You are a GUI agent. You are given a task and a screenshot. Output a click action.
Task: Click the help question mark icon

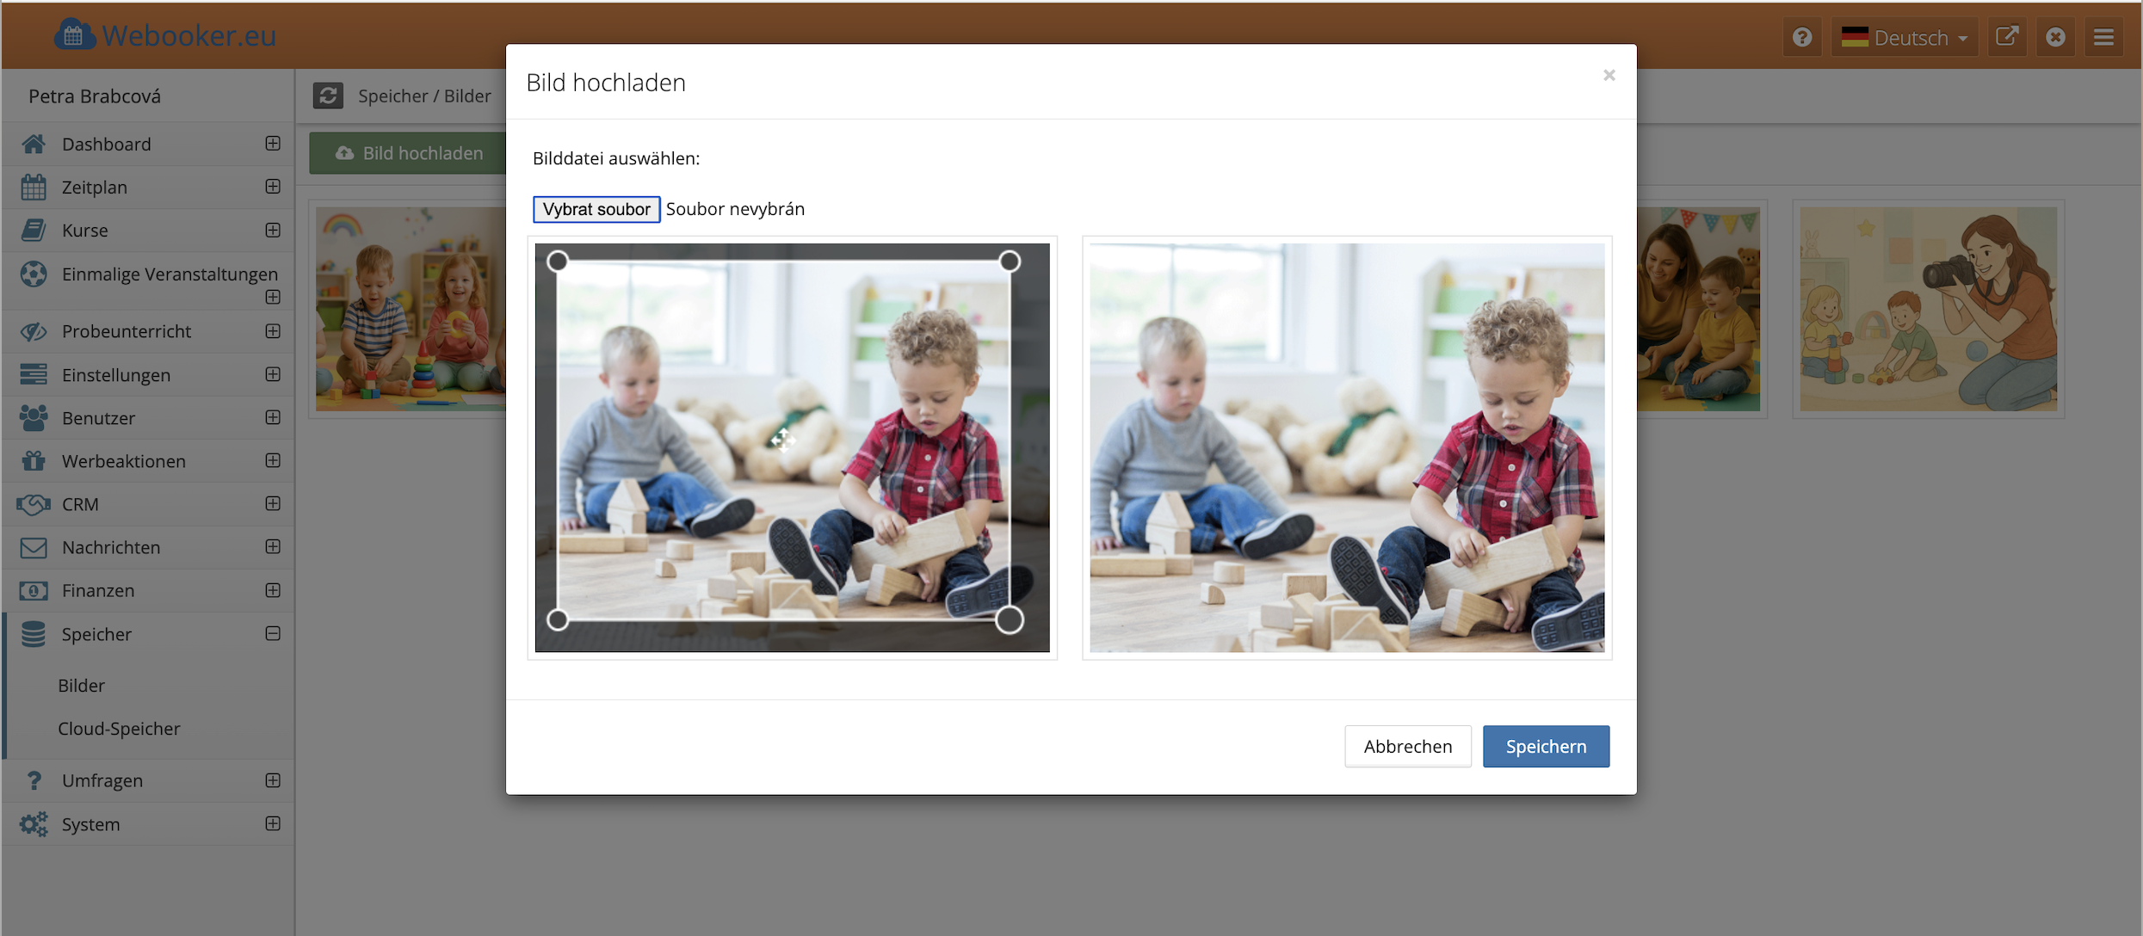click(x=1802, y=37)
